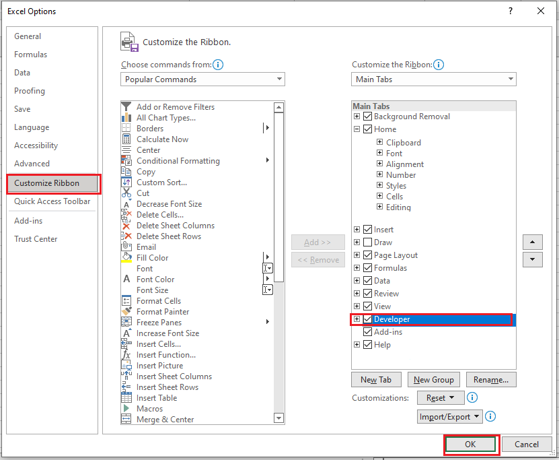This screenshot has height=460, width=559.
Task: Click the Calculate Now calculator icon
Action: pos(126,139)
